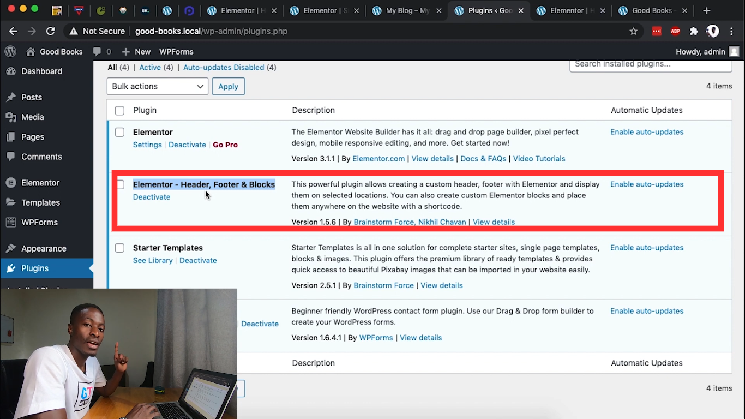Deactivate the Elementor plugin
745x419 pixels.
tap(187, 145)
